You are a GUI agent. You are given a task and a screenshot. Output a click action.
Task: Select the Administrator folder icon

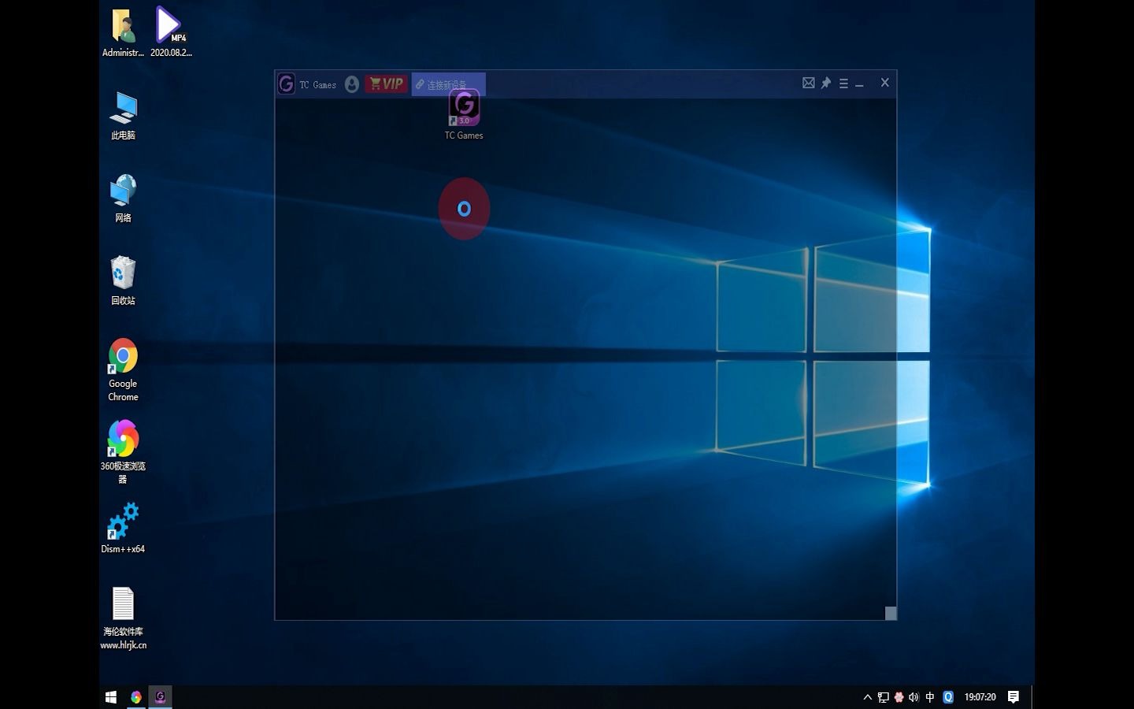point(123,33)
